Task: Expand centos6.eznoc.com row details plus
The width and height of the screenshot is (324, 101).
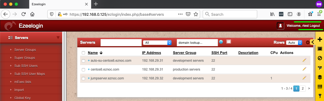Action: (89, 69)
